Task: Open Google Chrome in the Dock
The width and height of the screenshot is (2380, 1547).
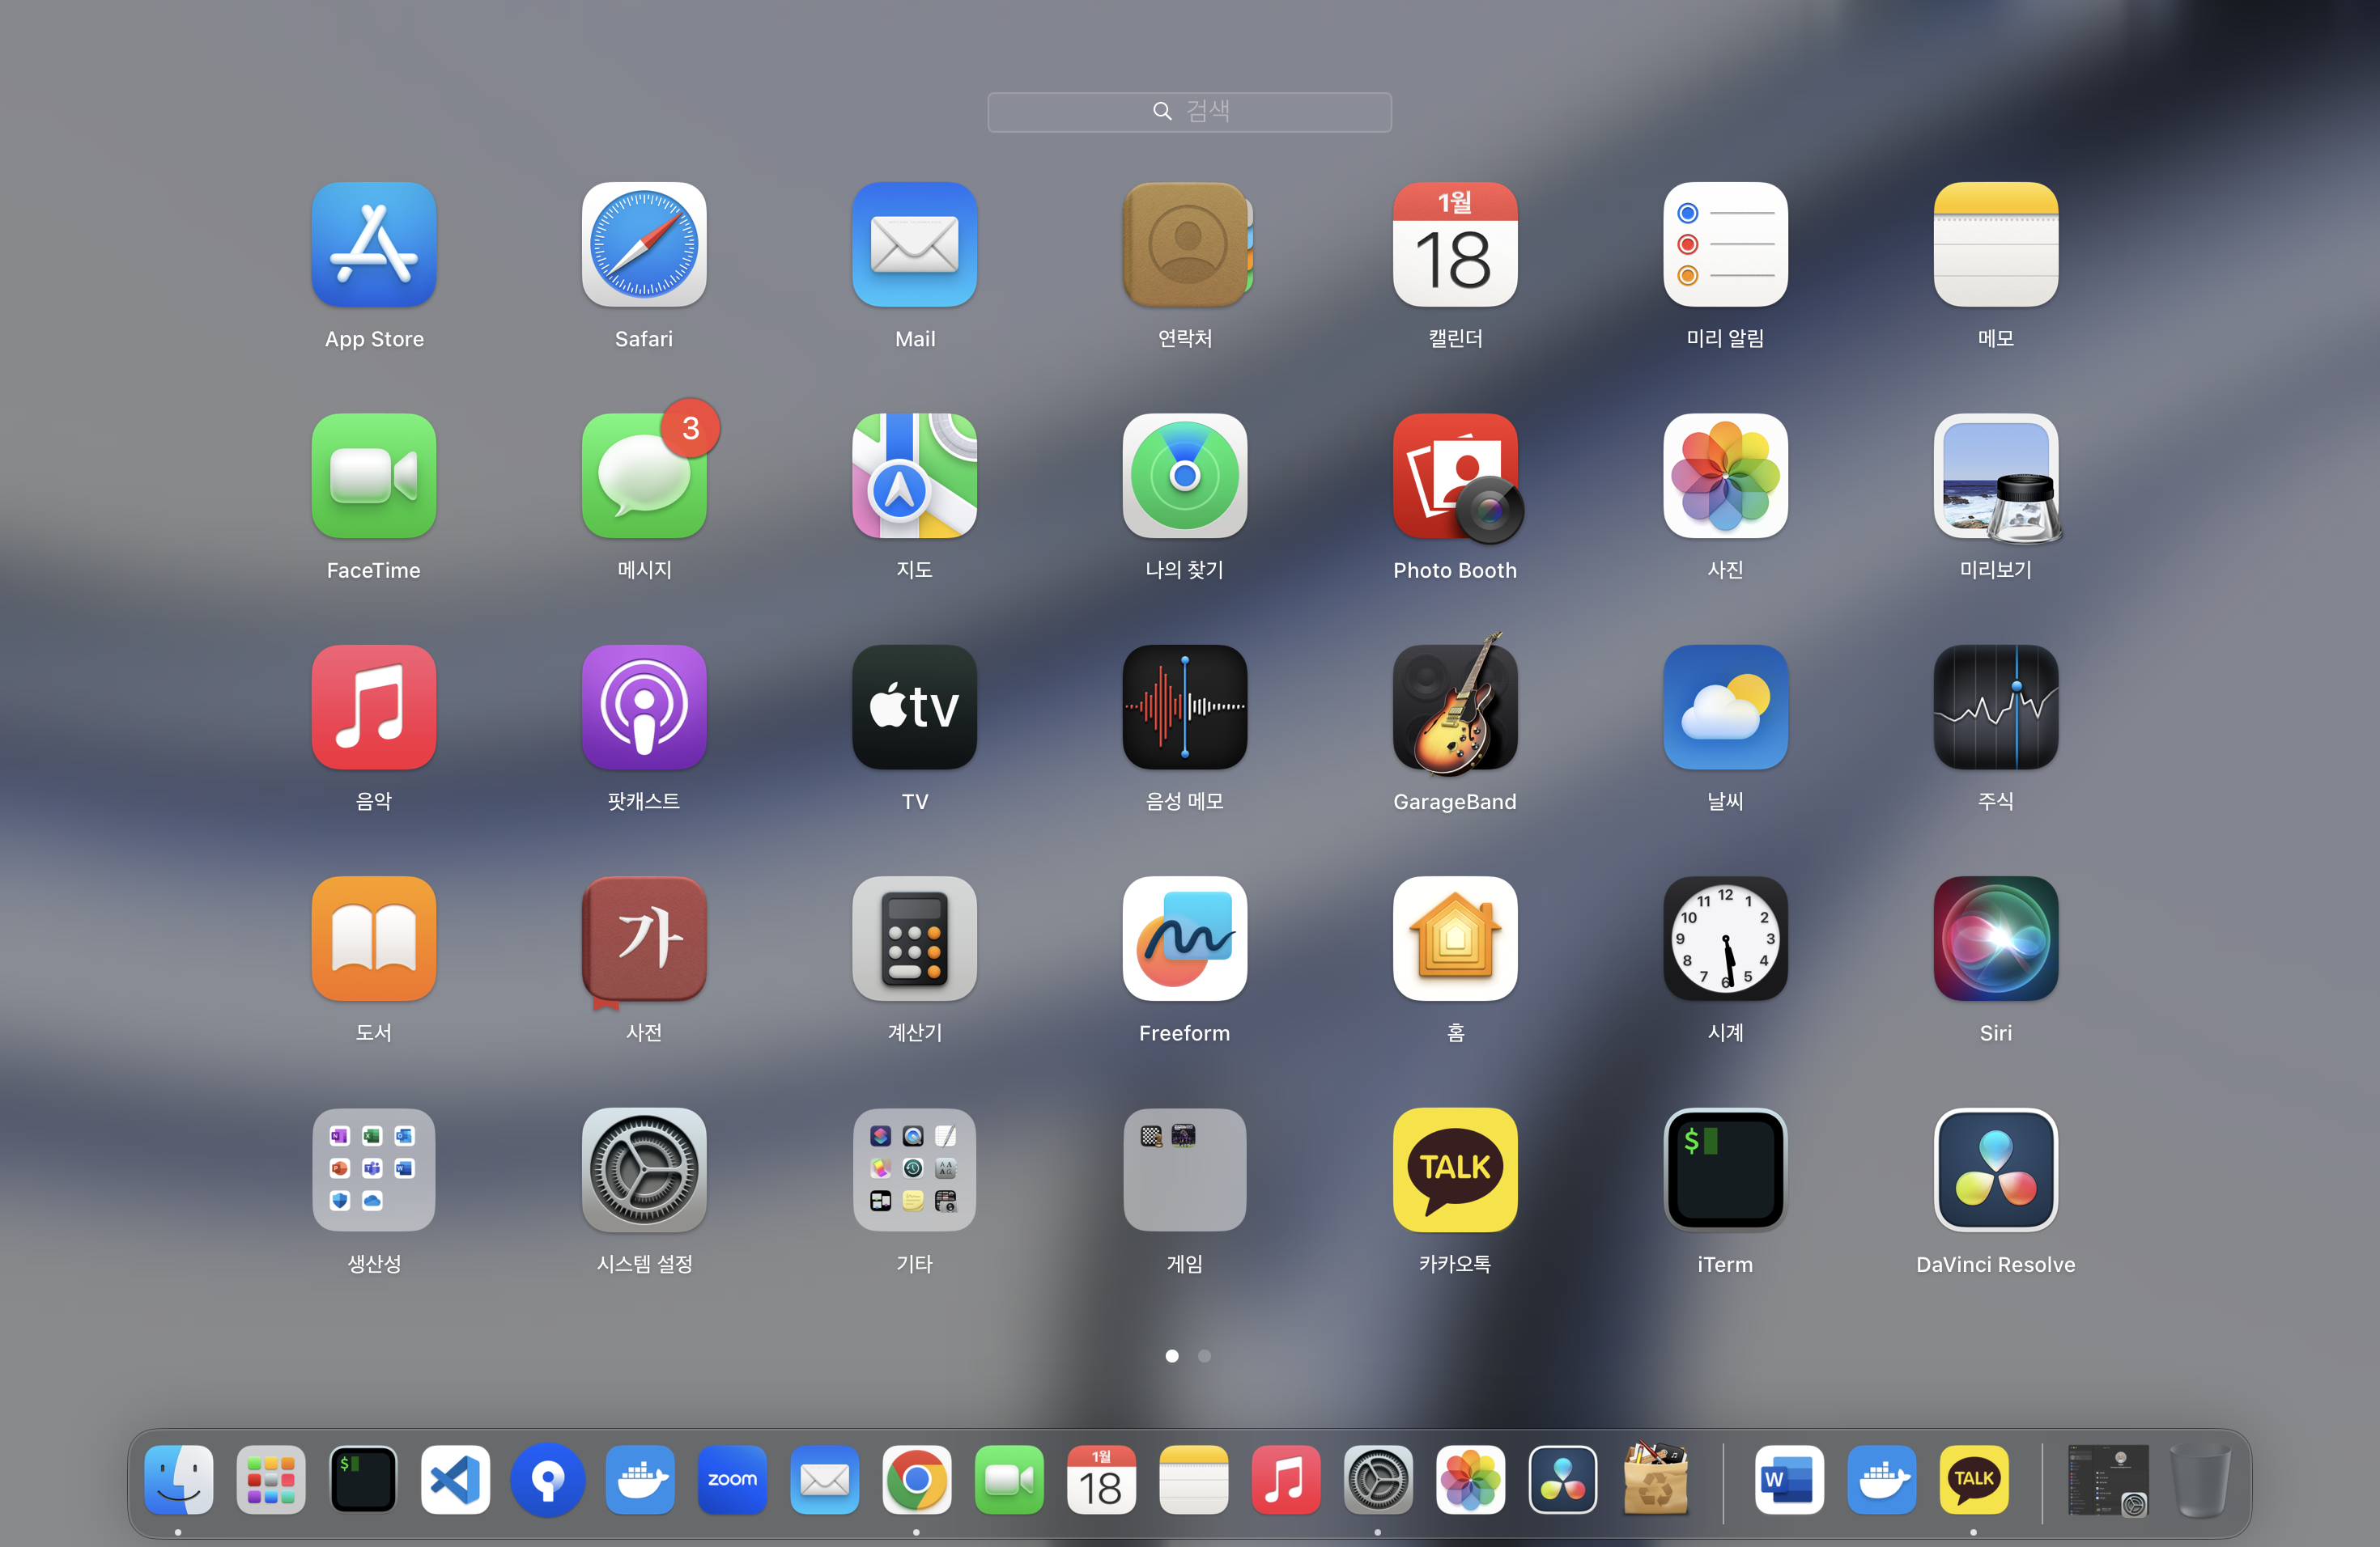Action: (916, 1479)
